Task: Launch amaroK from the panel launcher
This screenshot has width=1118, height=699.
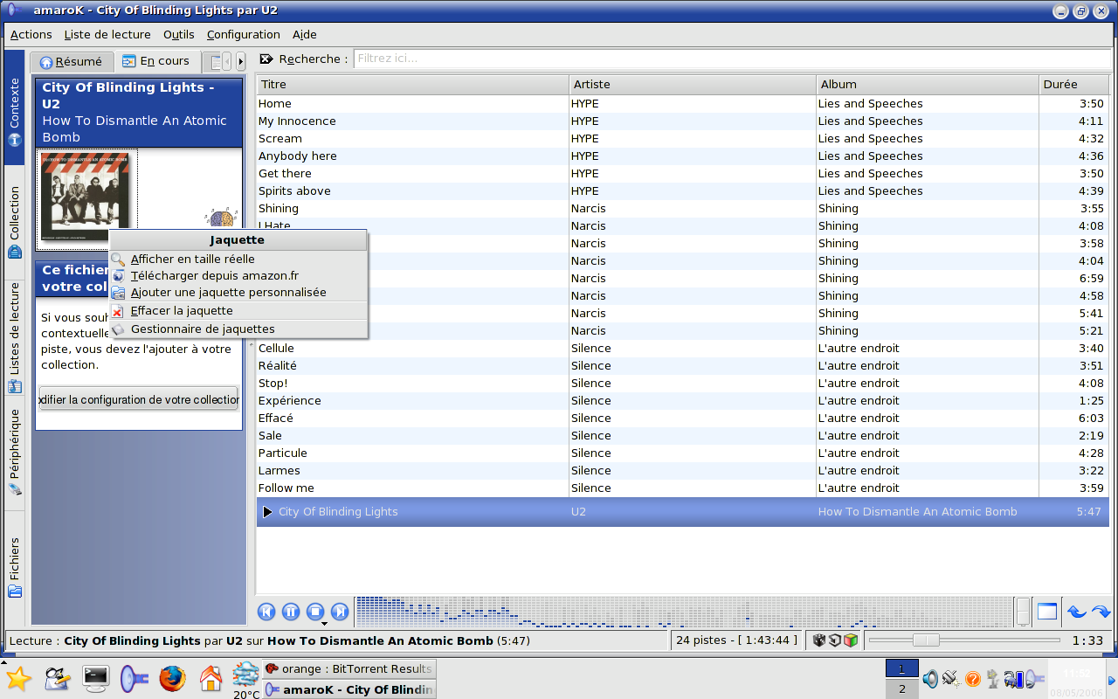Action: [134, 678]
